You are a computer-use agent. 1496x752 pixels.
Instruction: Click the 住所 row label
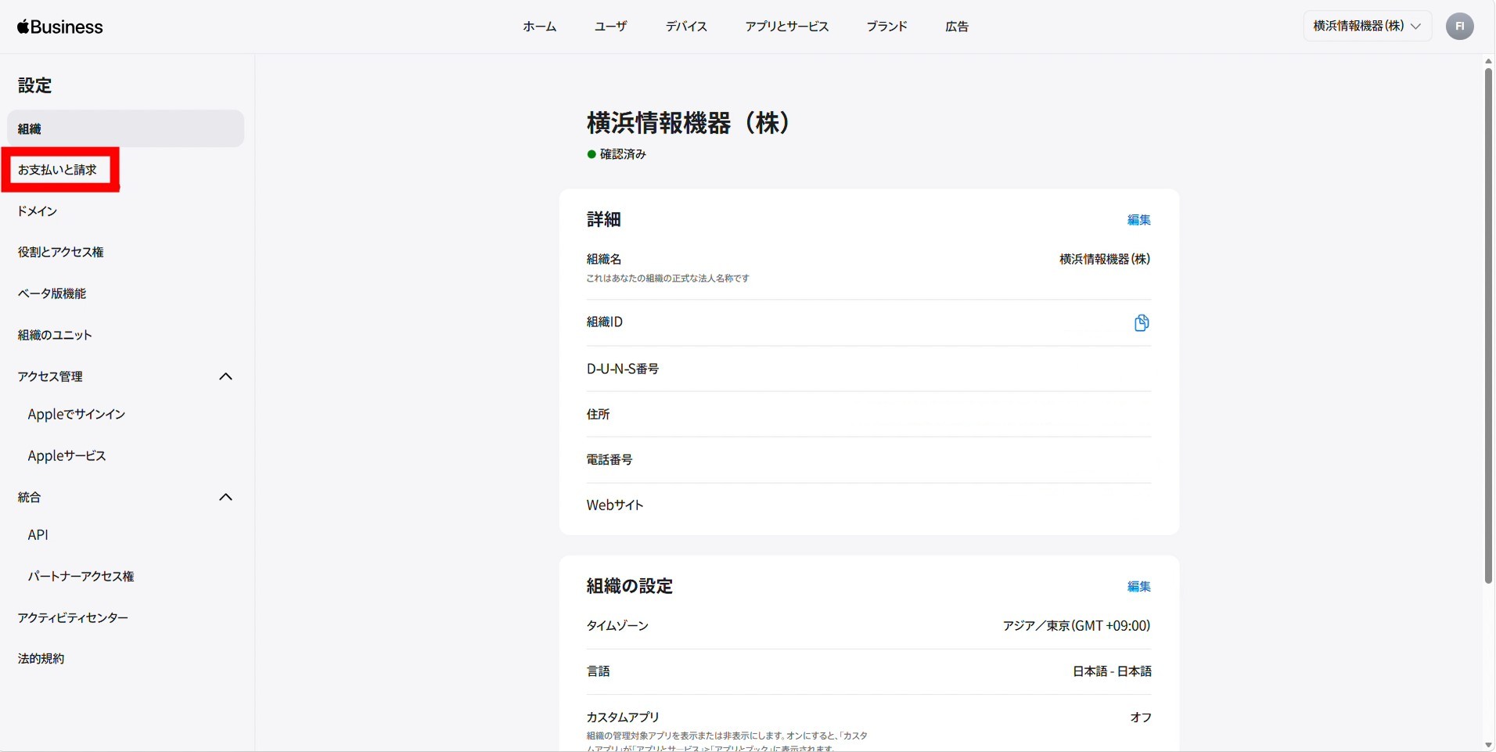(x=598, y=414)
